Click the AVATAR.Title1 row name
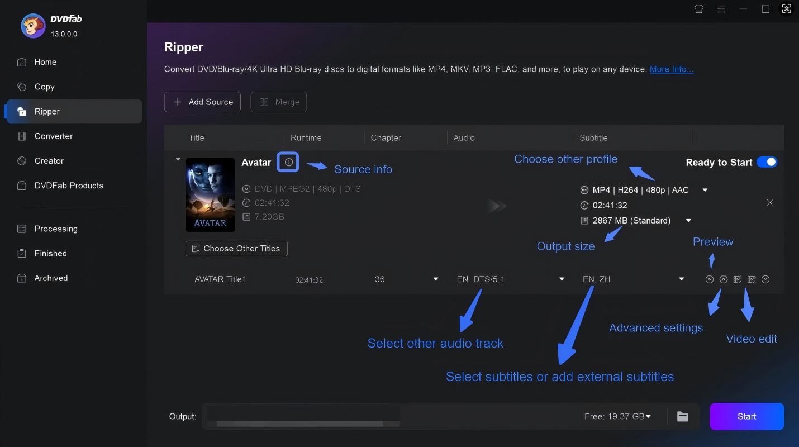The height and width of the screenshot is (447, 799). [x=221, y=279]
